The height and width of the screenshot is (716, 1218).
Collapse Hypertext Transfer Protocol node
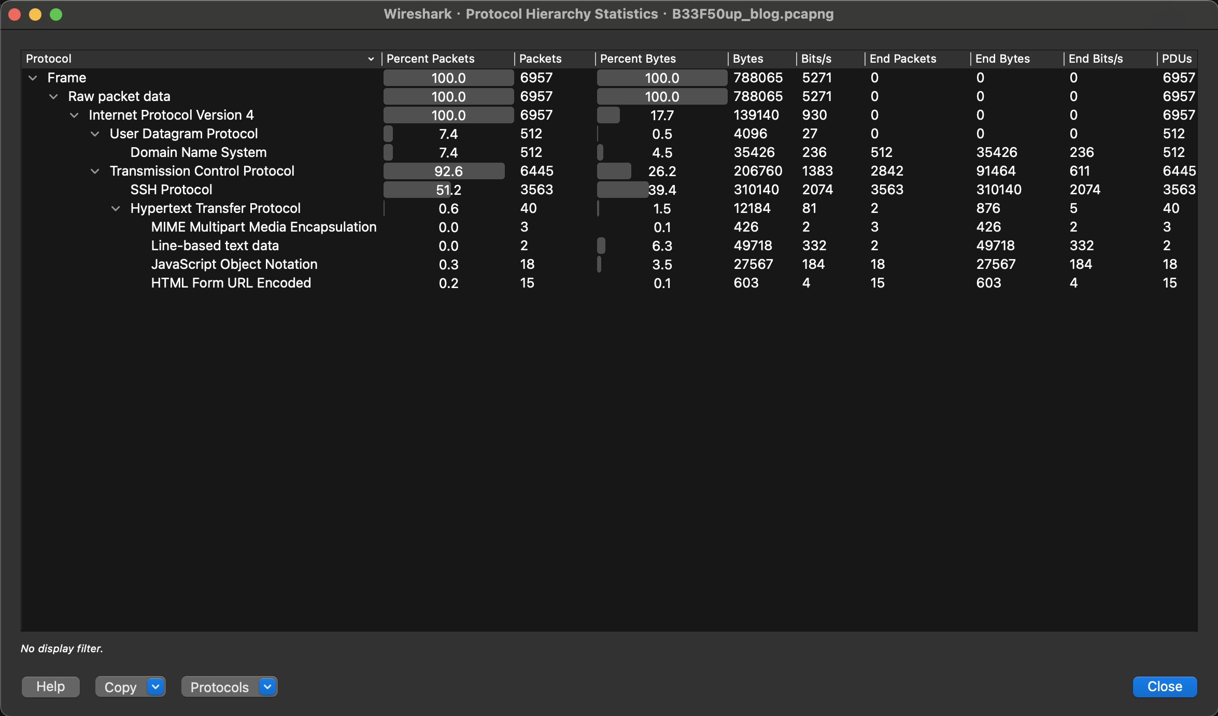116,208
